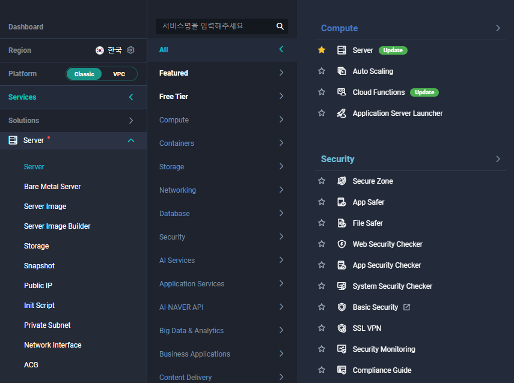Click the Web Security Checker shield icon

[341, 244]
